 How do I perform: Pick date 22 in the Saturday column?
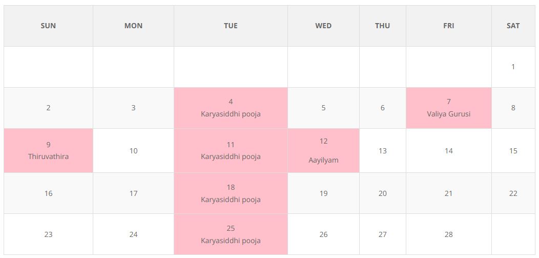click(513, 193)
